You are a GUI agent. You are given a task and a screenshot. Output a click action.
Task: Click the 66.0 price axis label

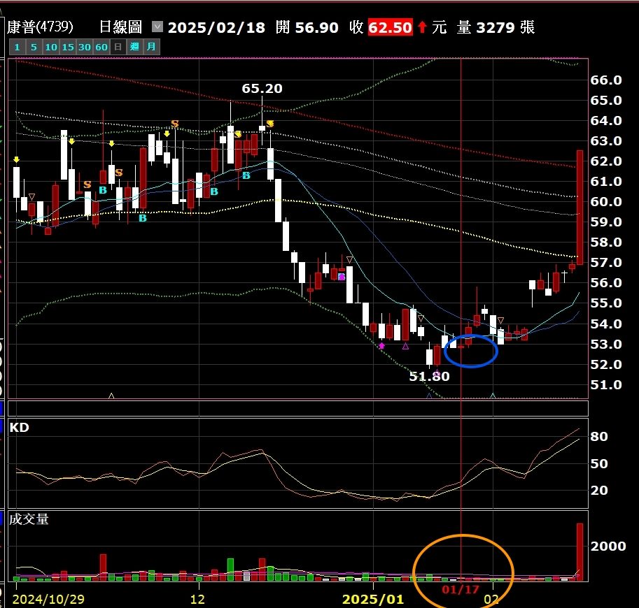pos(606,80)
